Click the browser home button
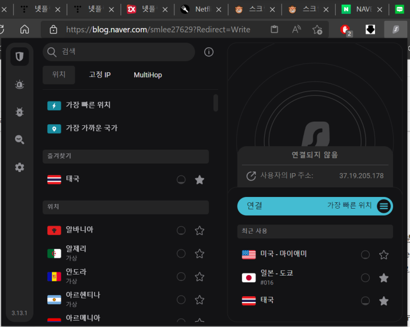Image resolution: width=410 pixels, height=327 pixels. (x=24, y=29)
